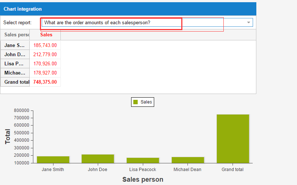The height and width of the screenshot is (185, 297).
Task: Click the 185,743.00 sales cell
Action: coord(45,45)
